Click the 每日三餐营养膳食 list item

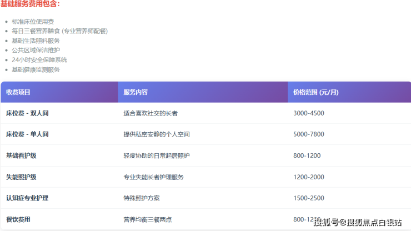[59, 31]
